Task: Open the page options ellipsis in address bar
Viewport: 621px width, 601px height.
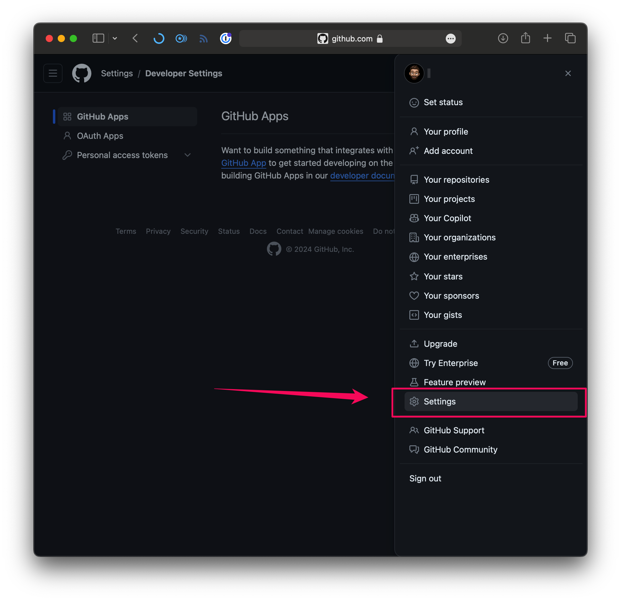Action: (451, 39)
